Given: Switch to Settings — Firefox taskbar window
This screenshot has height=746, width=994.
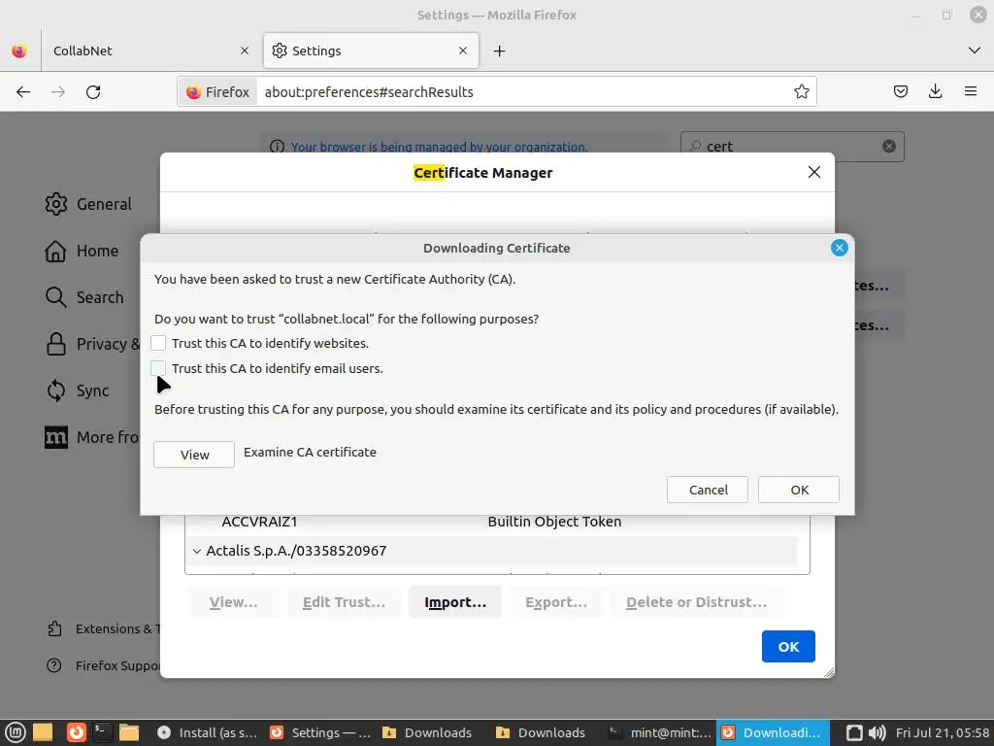Looking at the screenshot, I should [320, 732].
